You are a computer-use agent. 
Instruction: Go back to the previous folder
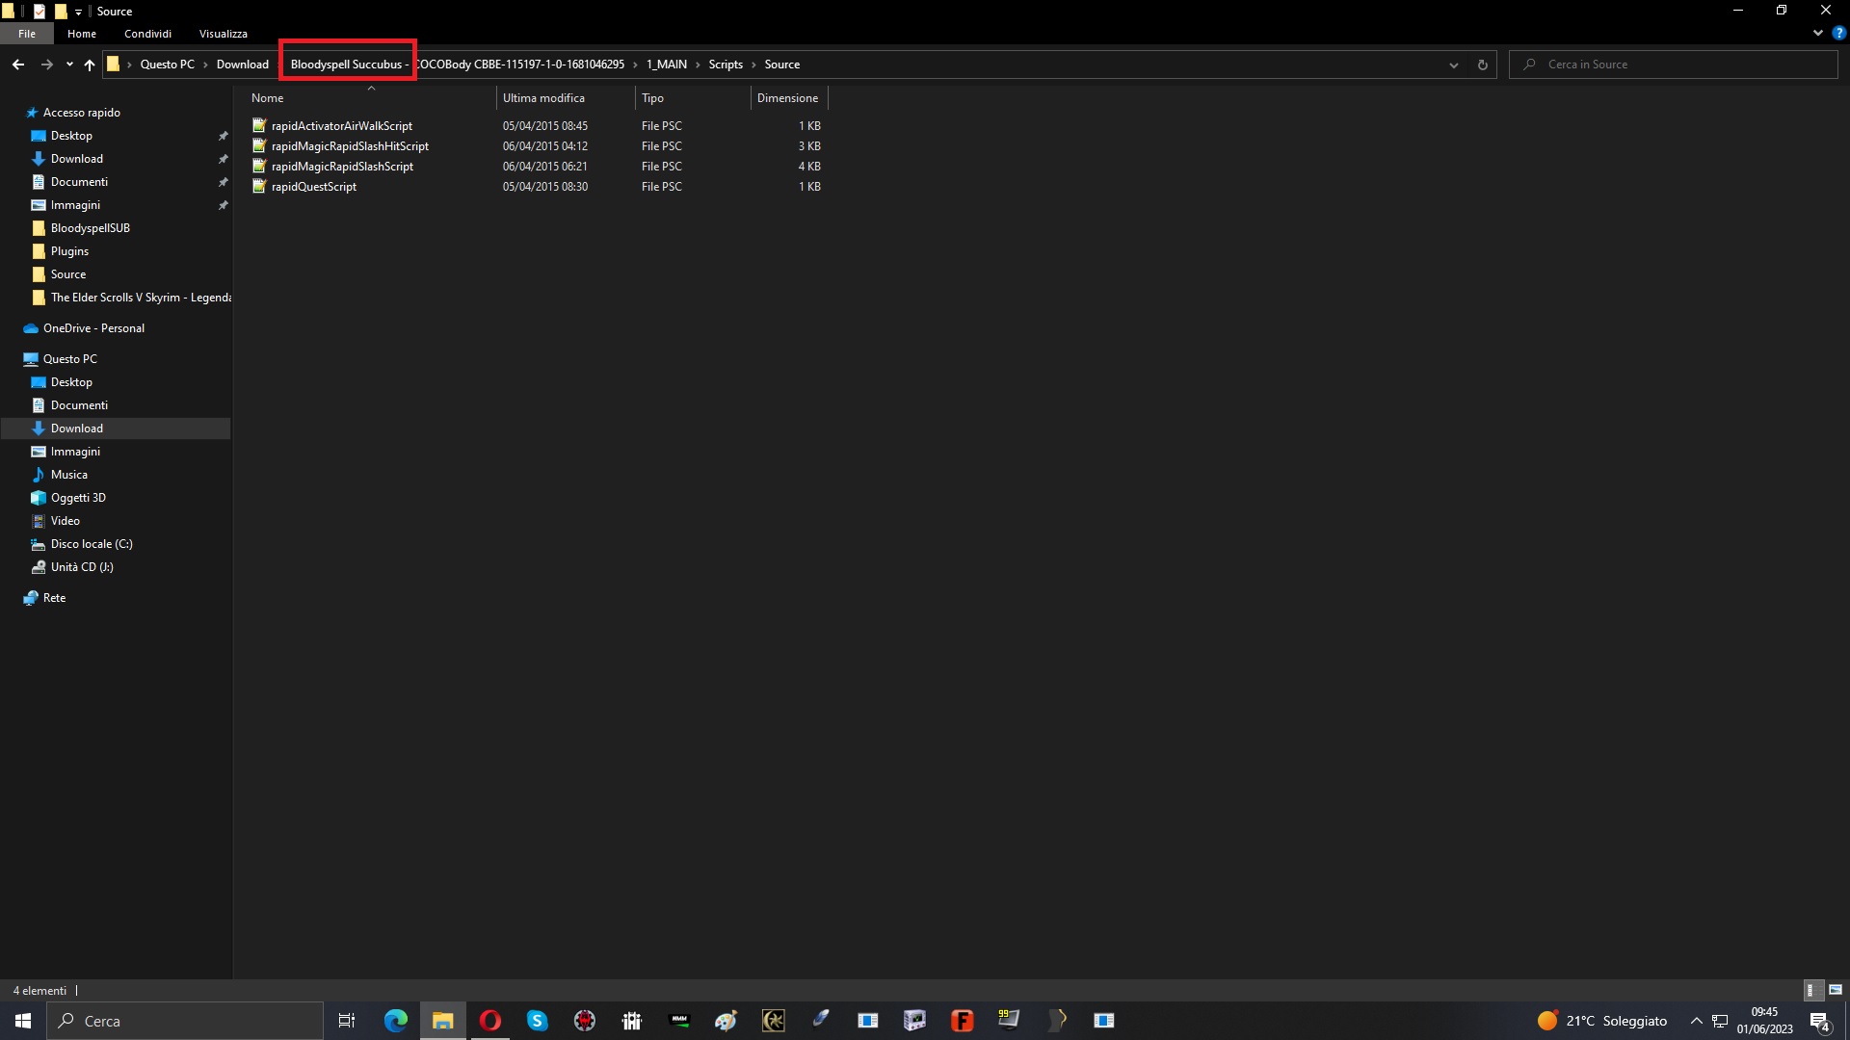[18, 65]
